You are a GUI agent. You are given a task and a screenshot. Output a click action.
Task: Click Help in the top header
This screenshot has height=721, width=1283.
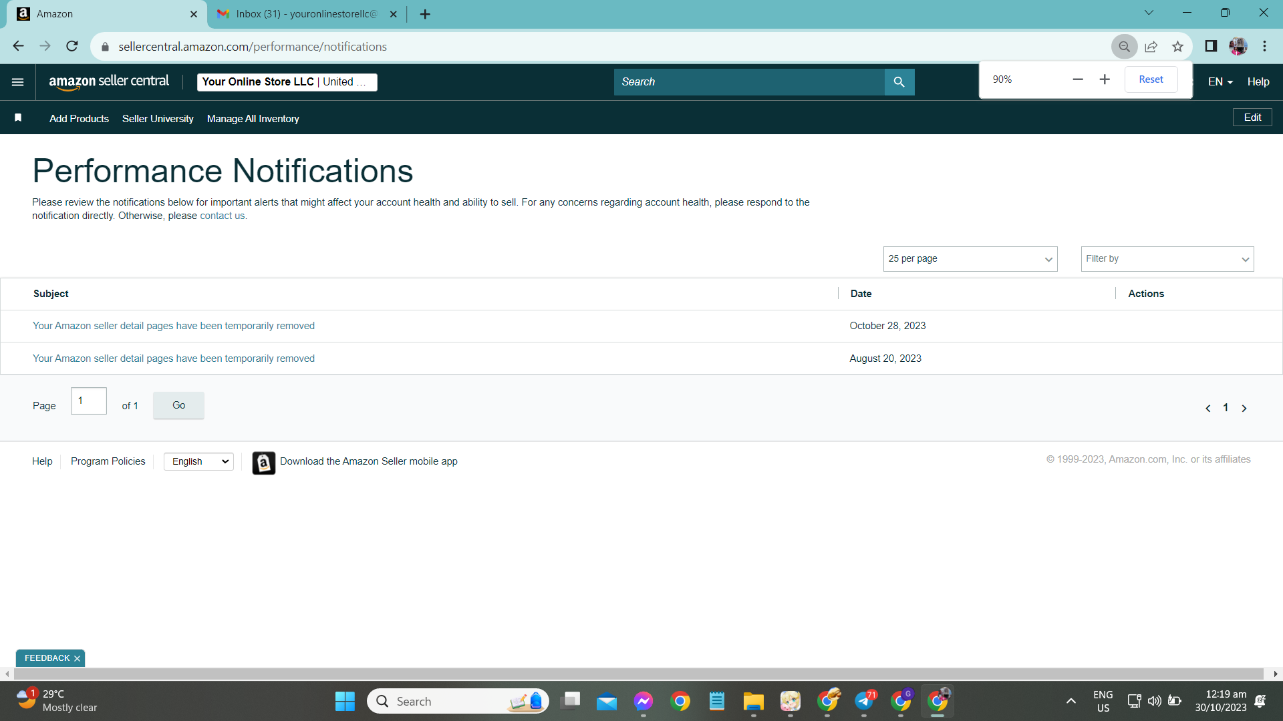[1258, 82]
